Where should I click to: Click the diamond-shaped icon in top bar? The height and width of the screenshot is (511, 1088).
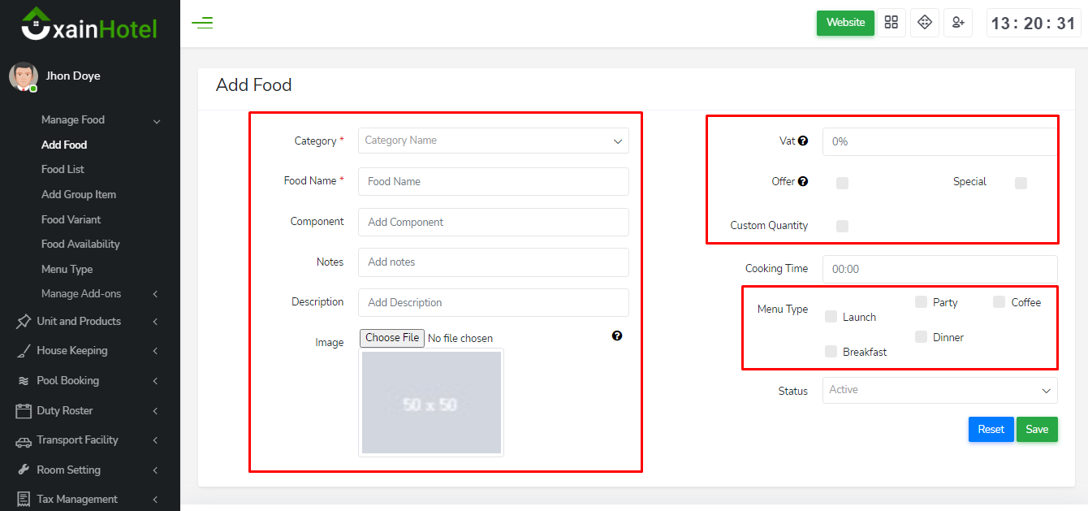click(x=925, y=23)
